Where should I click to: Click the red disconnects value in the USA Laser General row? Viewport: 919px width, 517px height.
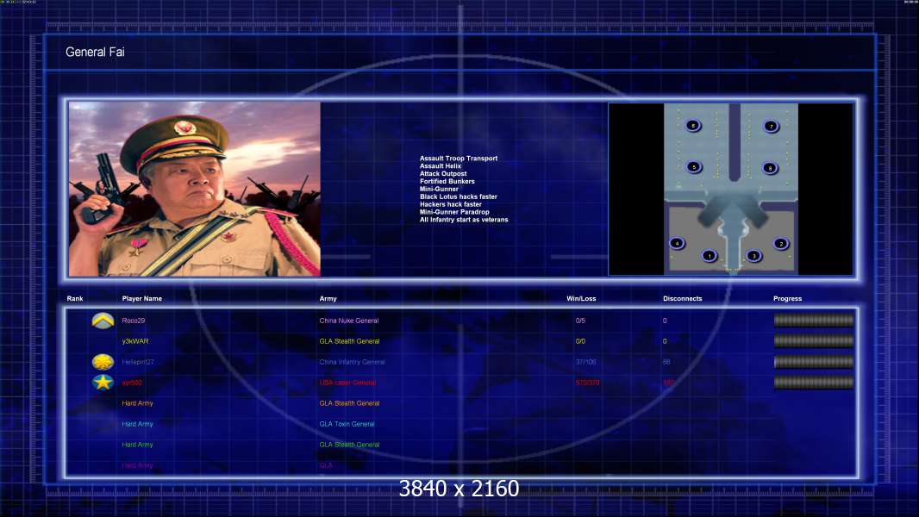click(x=668, y=383)
